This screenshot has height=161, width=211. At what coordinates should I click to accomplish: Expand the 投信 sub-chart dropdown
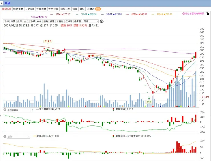pyautogui.click(x=19, y=137)
